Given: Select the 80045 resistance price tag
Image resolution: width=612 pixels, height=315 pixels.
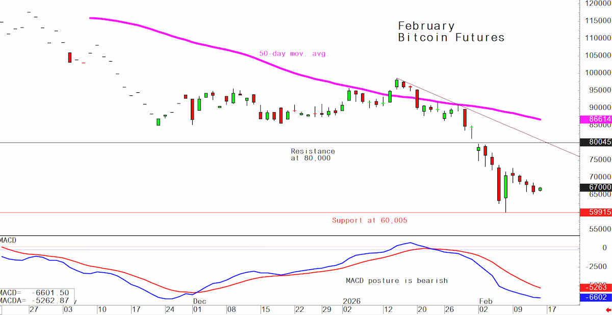Looking at the screenshot, I should 596,142.
